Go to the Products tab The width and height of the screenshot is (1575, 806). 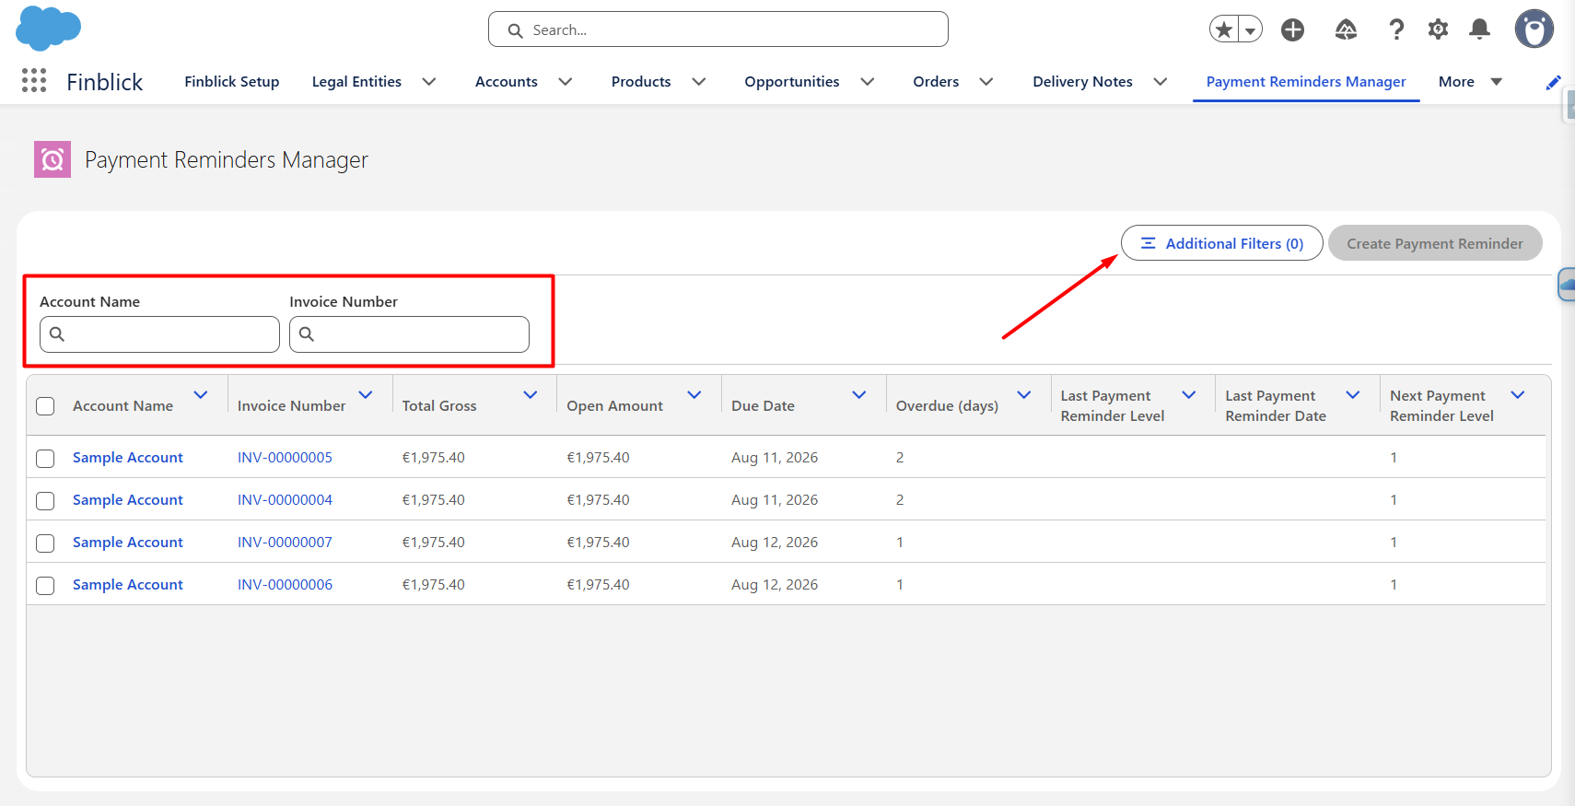tap(641, 82)
